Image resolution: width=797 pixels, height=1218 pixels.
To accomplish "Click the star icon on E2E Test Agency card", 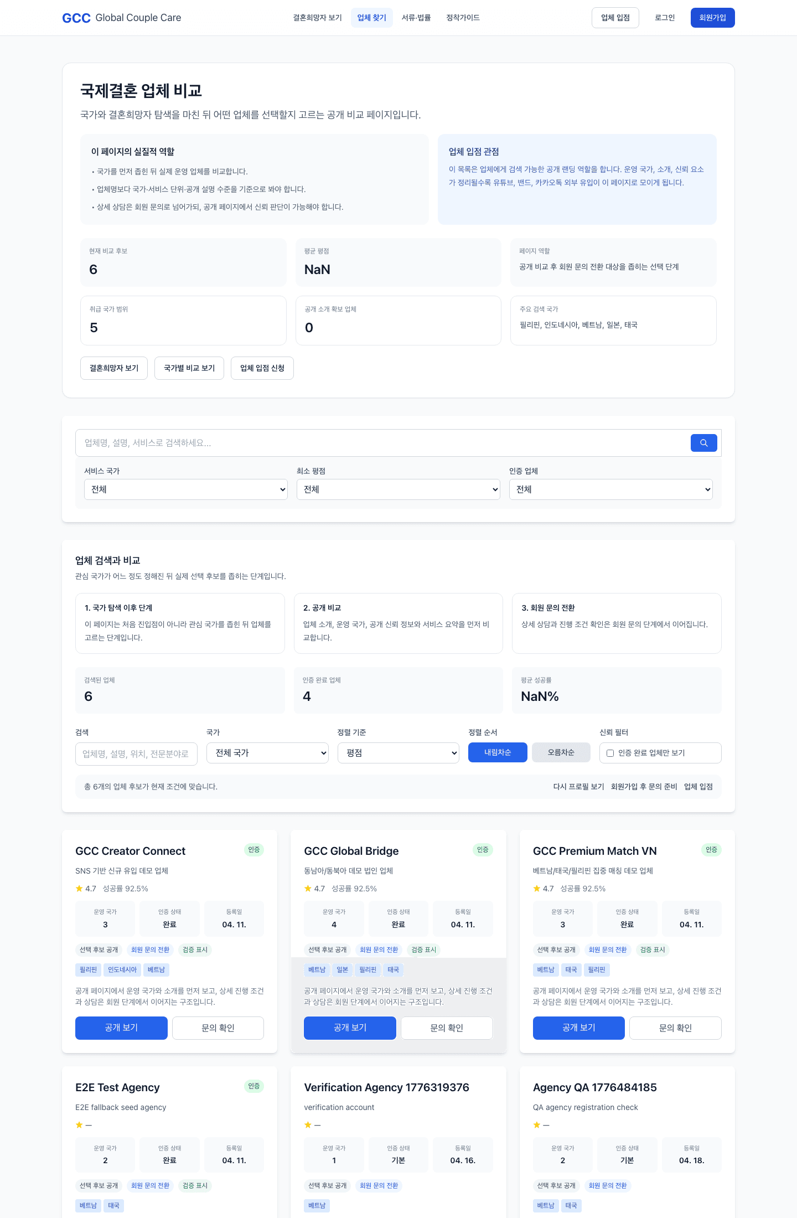I will click(x=79, y=1125).
